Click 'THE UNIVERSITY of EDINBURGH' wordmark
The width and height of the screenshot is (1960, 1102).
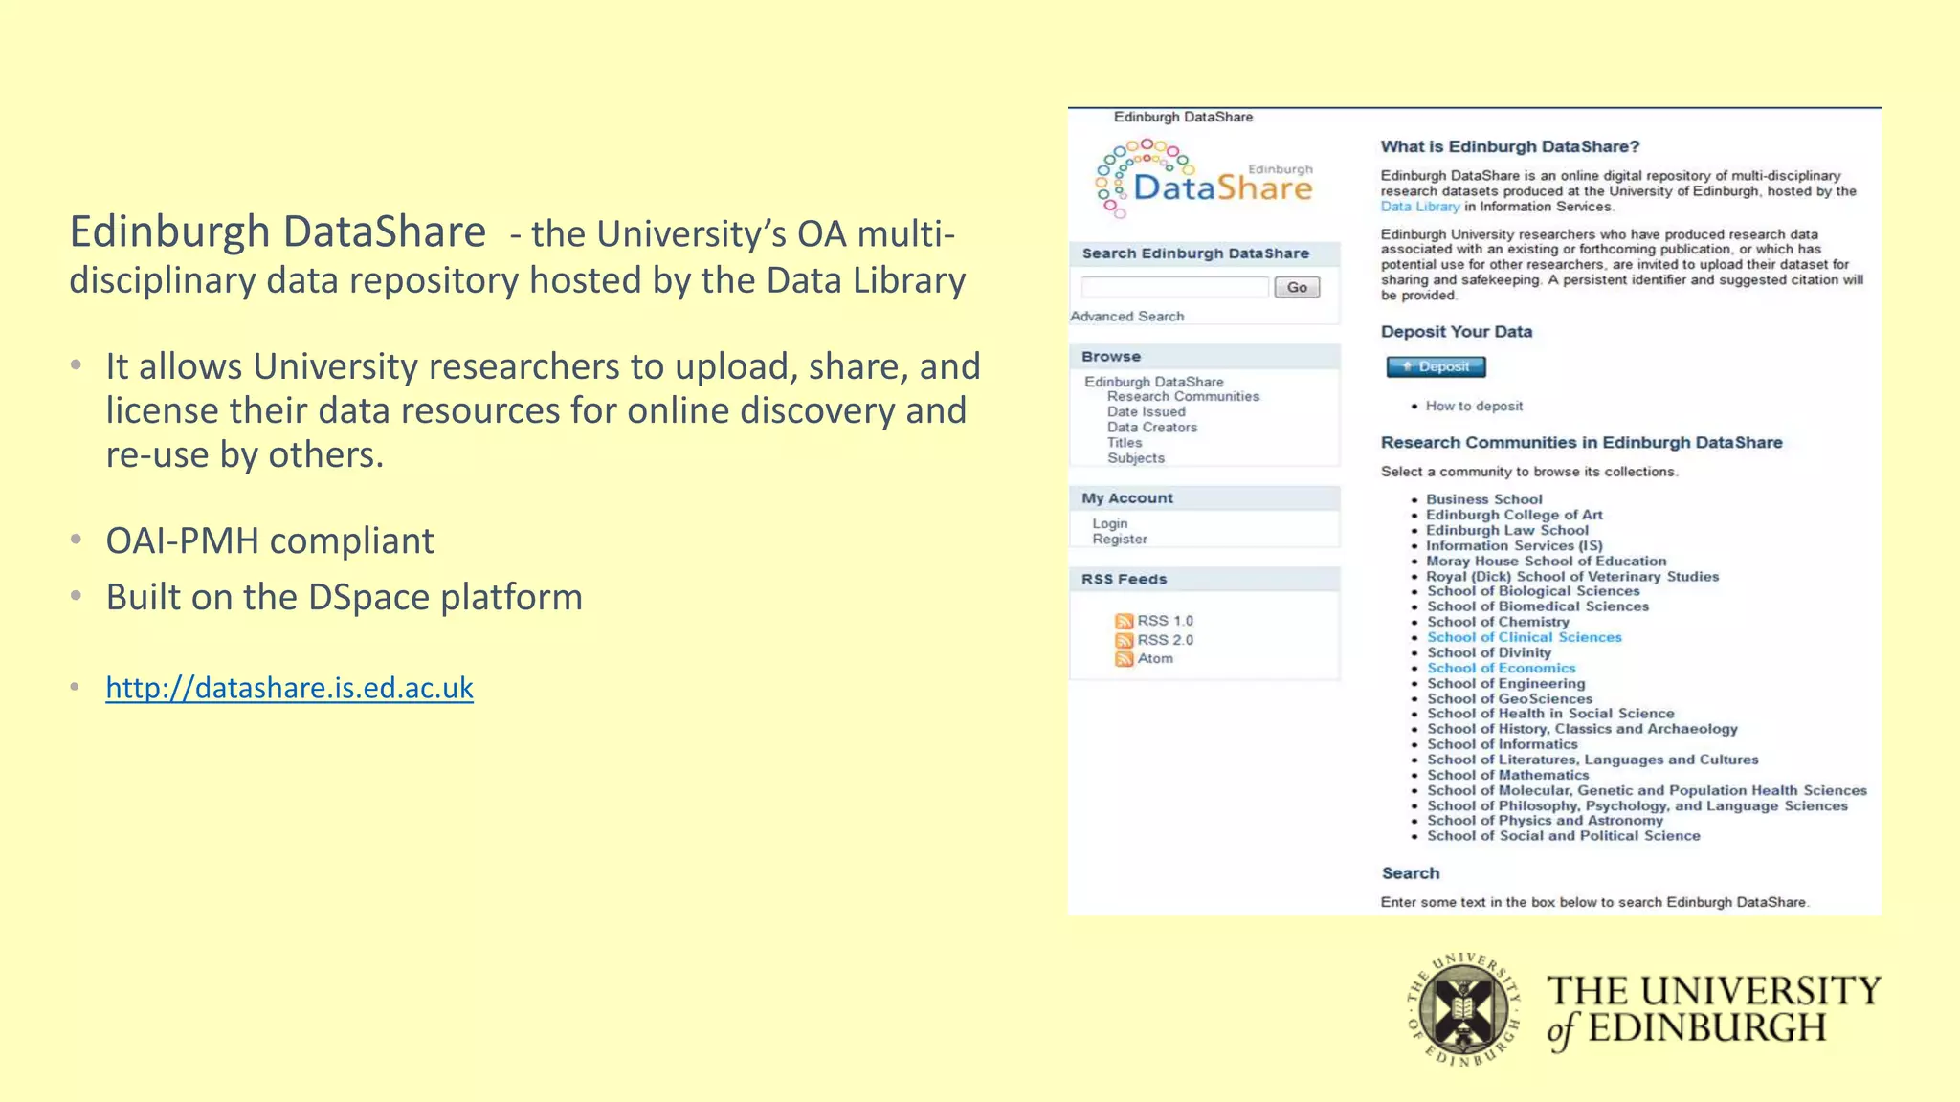pos(1714,1012)
